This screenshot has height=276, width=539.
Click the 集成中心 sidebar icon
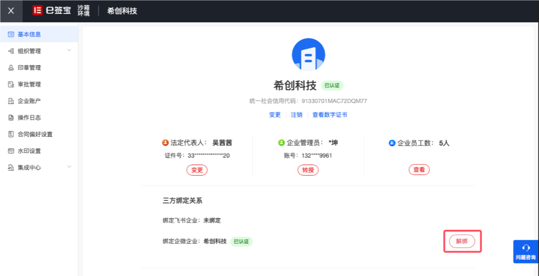pos(10,168)
